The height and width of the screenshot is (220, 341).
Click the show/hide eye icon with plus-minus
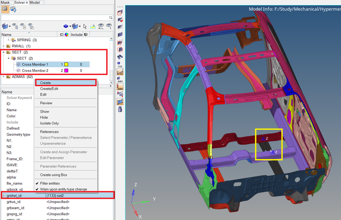101,26
